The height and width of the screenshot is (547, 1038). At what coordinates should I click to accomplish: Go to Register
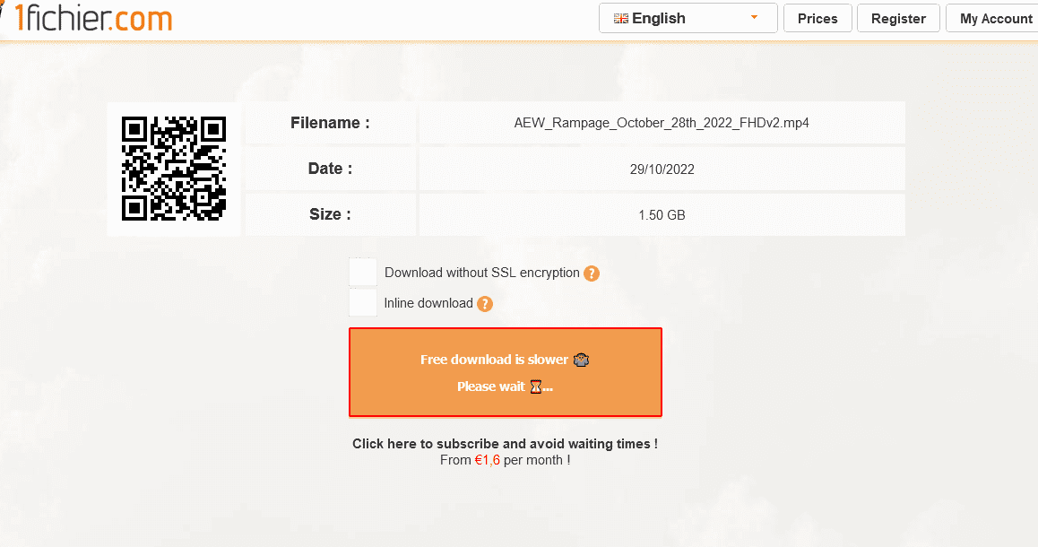click(898, 19)
